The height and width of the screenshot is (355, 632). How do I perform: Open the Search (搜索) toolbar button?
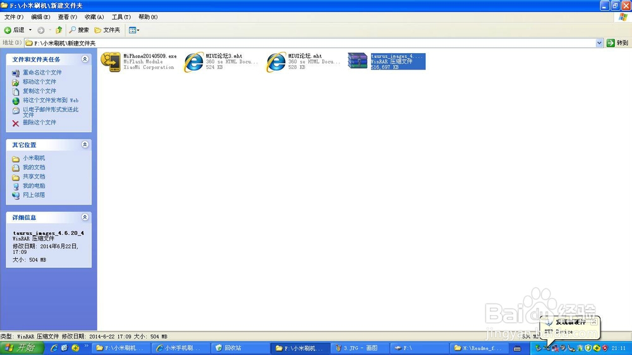coord(79,30)
